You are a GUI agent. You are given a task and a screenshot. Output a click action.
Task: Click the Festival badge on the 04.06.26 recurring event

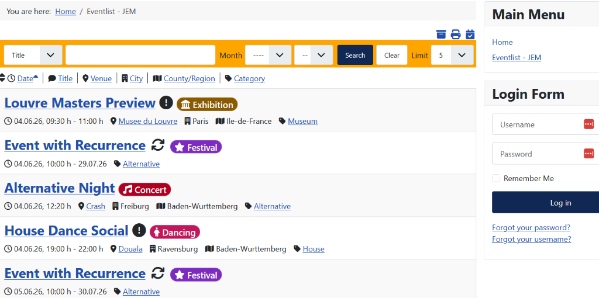click(x=196, y=147)
